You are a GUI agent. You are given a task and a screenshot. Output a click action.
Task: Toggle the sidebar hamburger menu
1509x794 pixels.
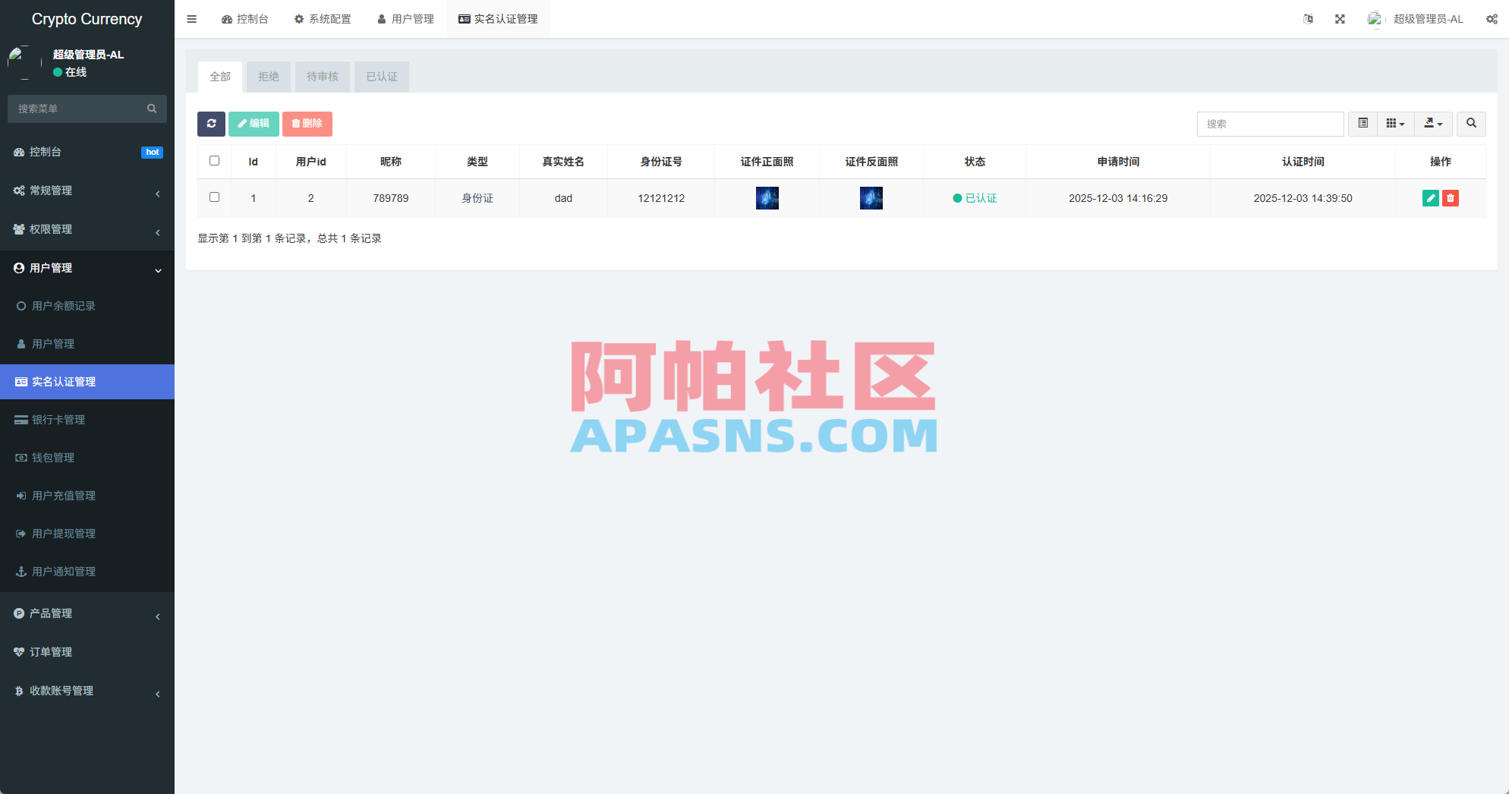(x=191, y=19)
